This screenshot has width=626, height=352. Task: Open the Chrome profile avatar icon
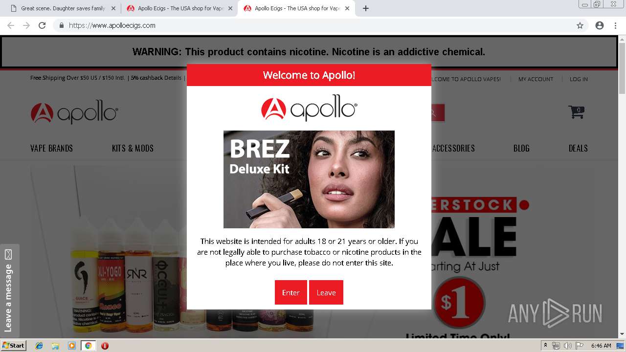600,25
